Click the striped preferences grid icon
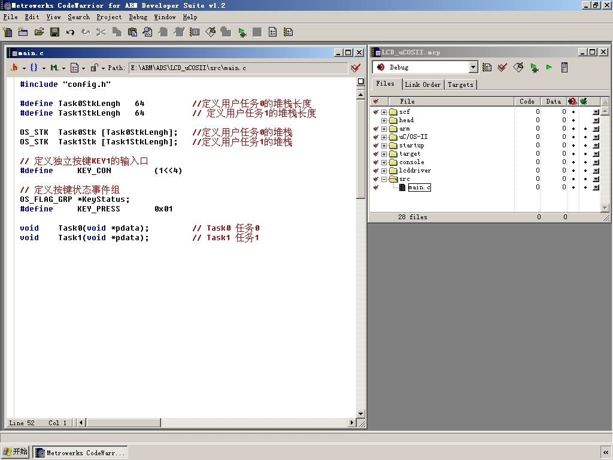613x460 pixels. [x=195, y=32]
